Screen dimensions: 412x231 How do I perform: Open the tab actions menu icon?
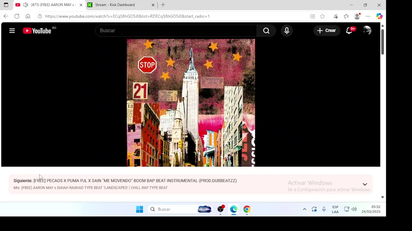coord(6,5)
